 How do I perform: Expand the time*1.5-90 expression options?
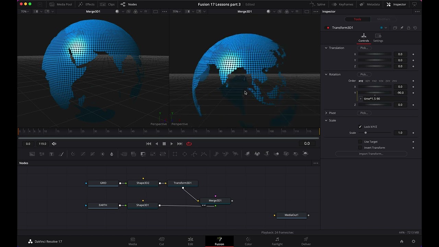click(360, 99)
